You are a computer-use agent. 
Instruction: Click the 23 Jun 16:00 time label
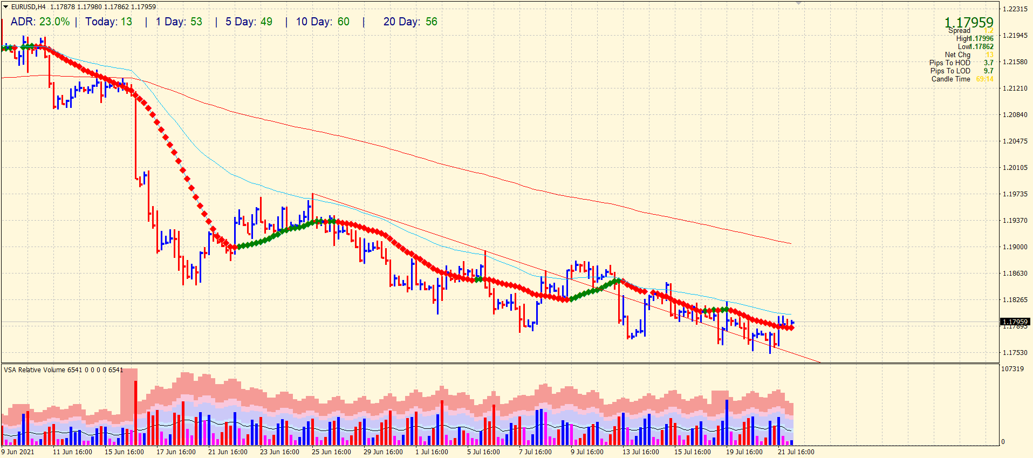coord(279,452)
